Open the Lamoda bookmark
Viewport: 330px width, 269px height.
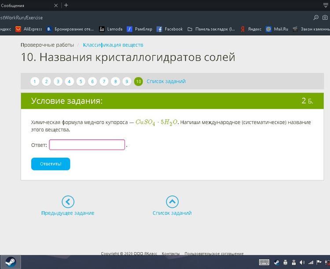pyautogui.click(x=111, y=29)
